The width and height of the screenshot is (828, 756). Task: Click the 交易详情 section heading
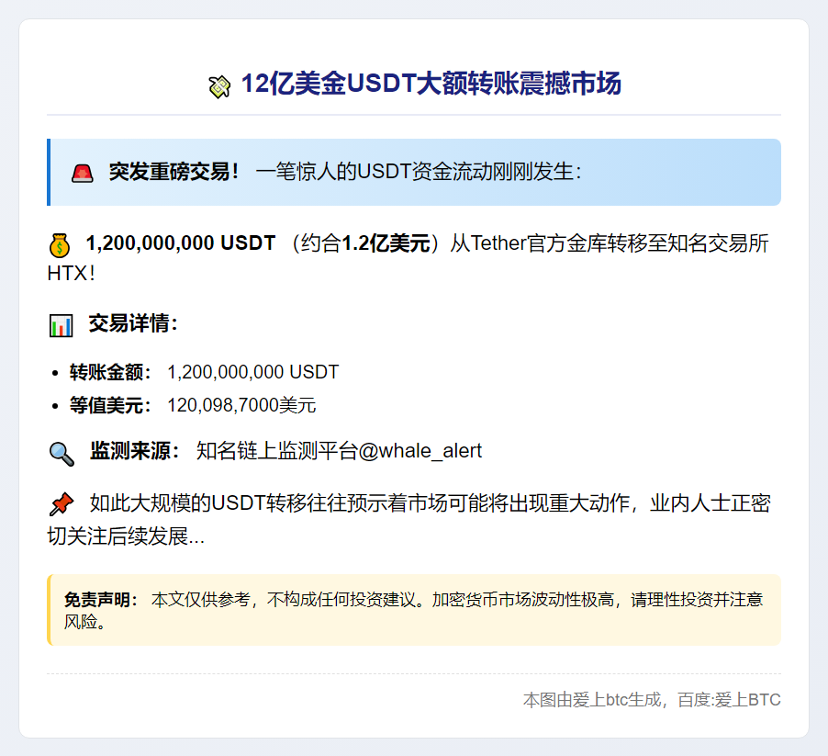point(133,323)
